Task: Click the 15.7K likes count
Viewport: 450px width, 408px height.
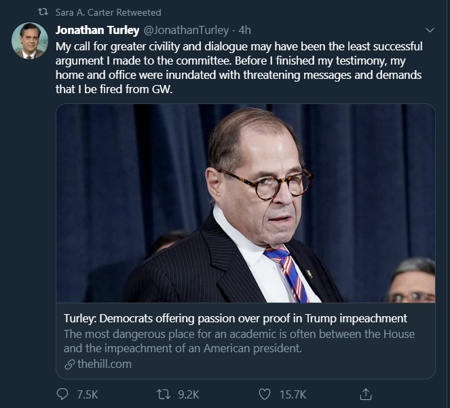Action: point(293,394)
